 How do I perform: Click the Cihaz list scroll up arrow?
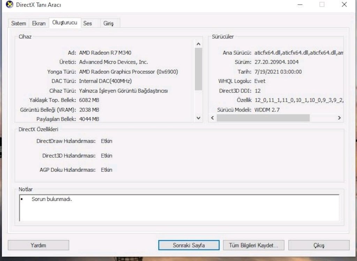click(198, 44)
